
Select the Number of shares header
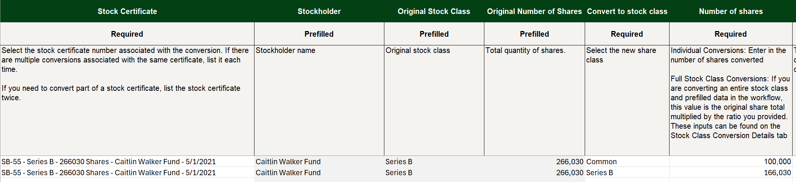pos(731,11)
